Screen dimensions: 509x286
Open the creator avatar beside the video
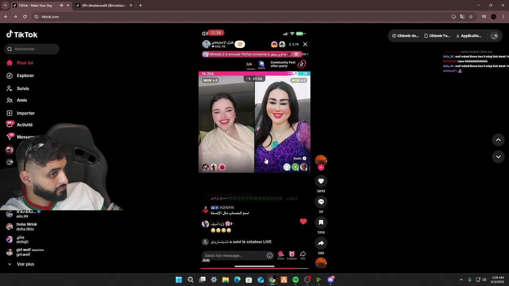(321, 160)
